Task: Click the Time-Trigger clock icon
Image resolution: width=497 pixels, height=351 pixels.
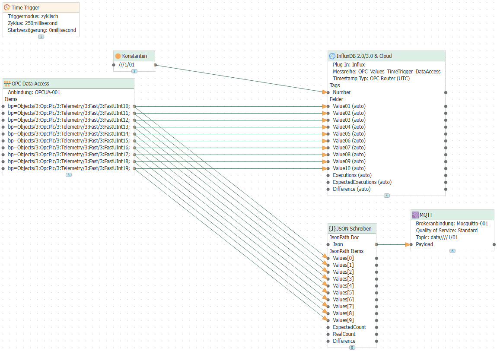Action: coord(7,7)
